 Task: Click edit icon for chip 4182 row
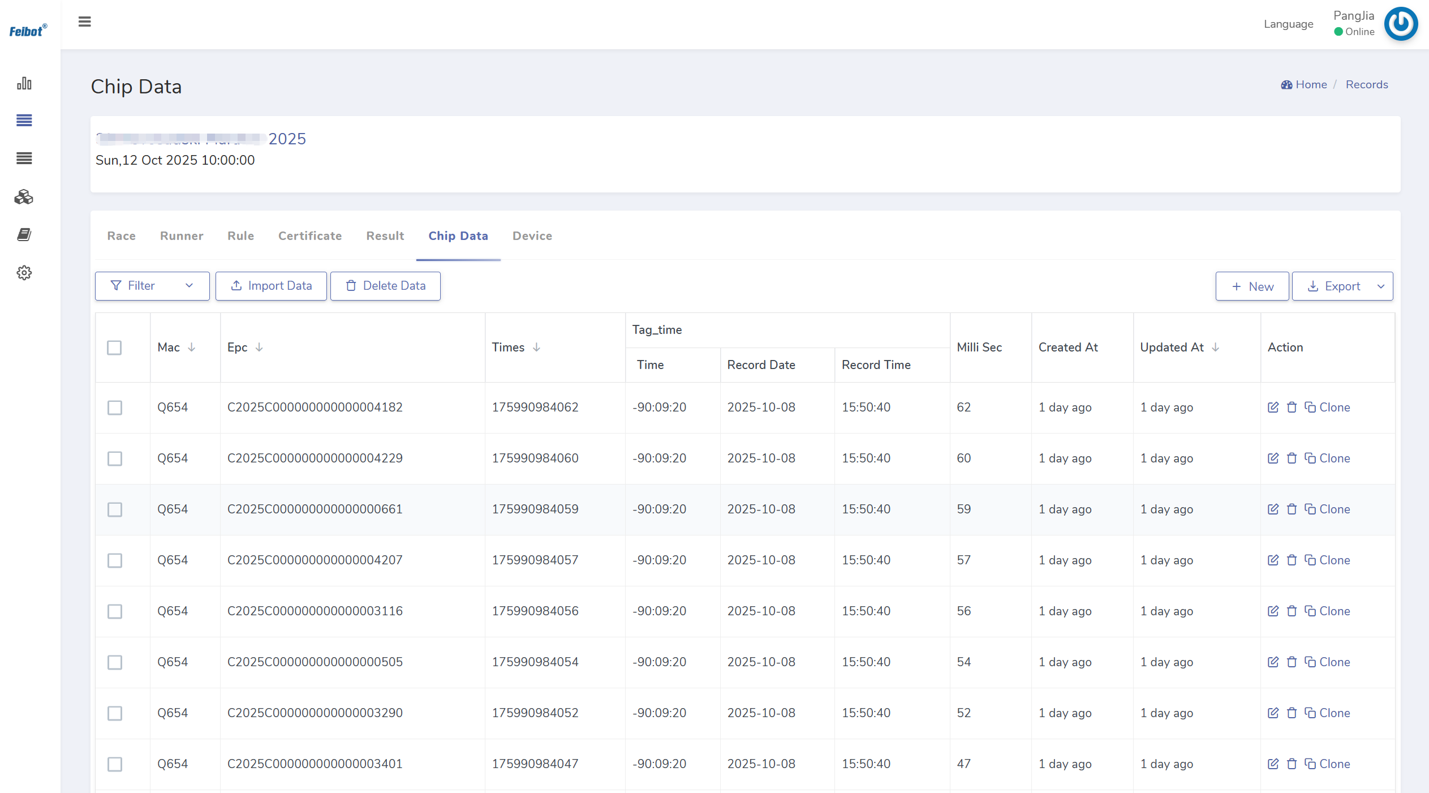tap(1273, 408)
